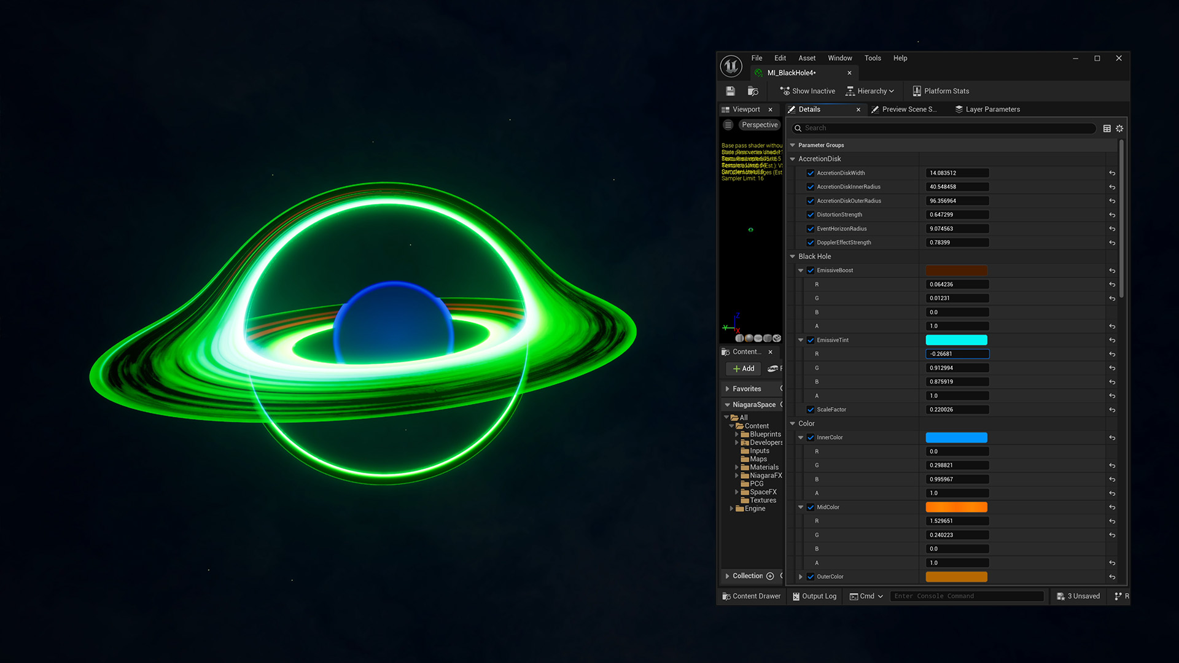Click Browse to asset in Content Browser icon

pos(753,91)
